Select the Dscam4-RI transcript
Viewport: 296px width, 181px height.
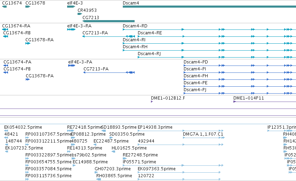(x=209, y=43)
